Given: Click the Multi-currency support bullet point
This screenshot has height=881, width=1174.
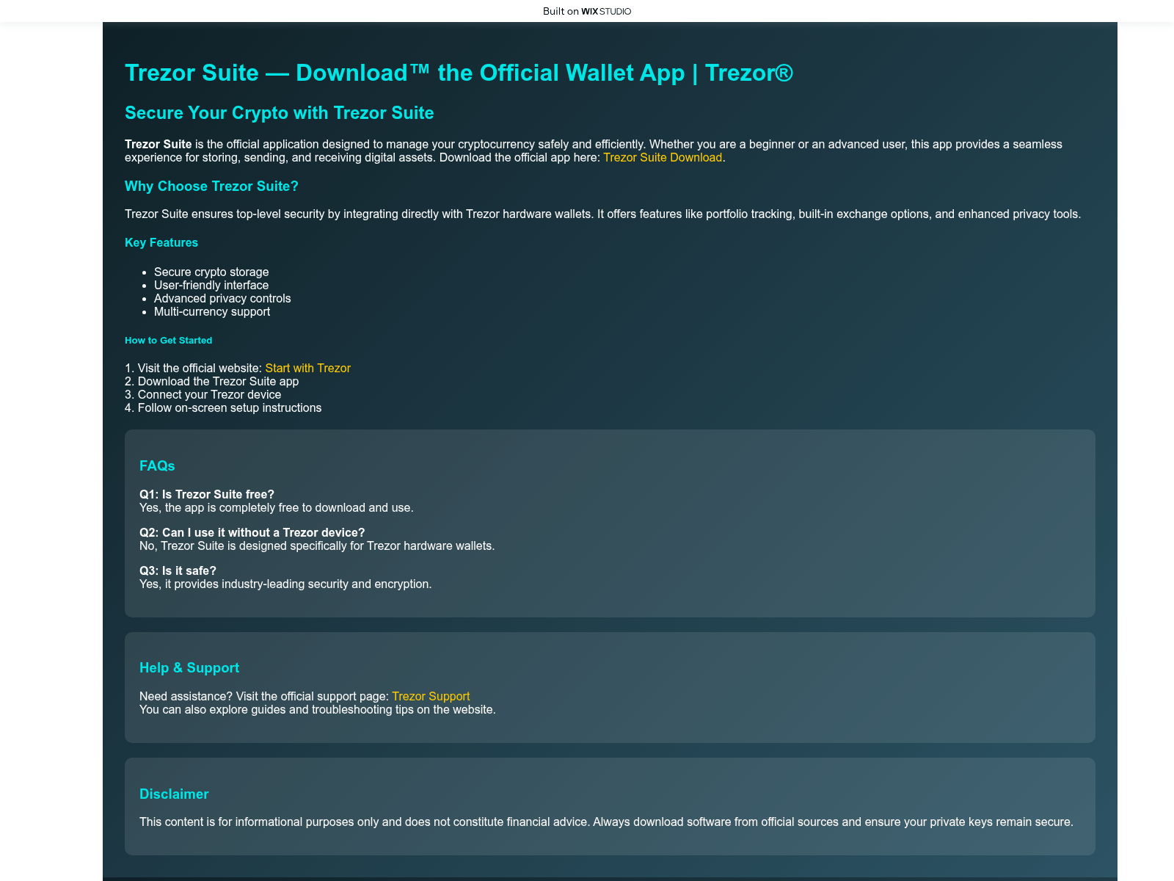Looking at the screenshot, I should pyautogui.click(x=212, y=311).
